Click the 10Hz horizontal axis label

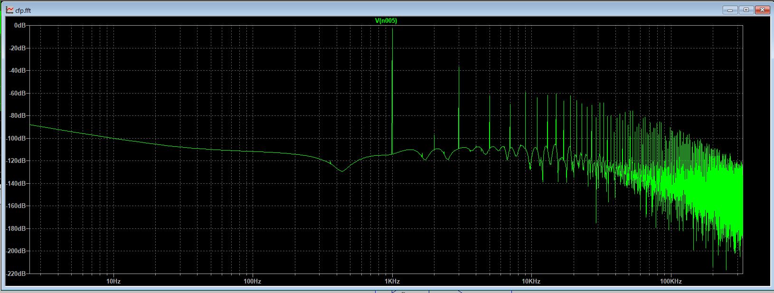(113, 281)
